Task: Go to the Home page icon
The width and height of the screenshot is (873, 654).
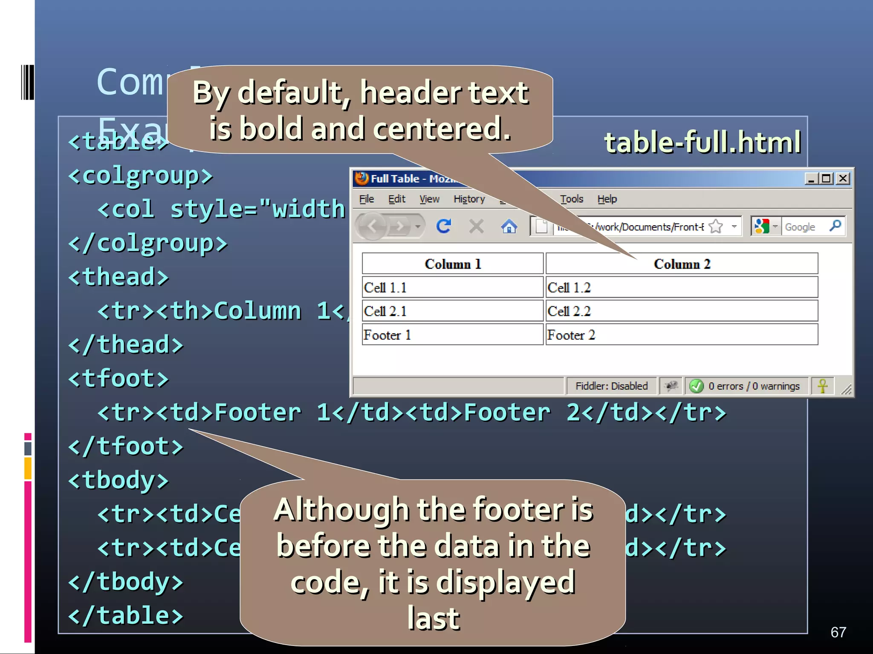Action: tap(509, 226)
